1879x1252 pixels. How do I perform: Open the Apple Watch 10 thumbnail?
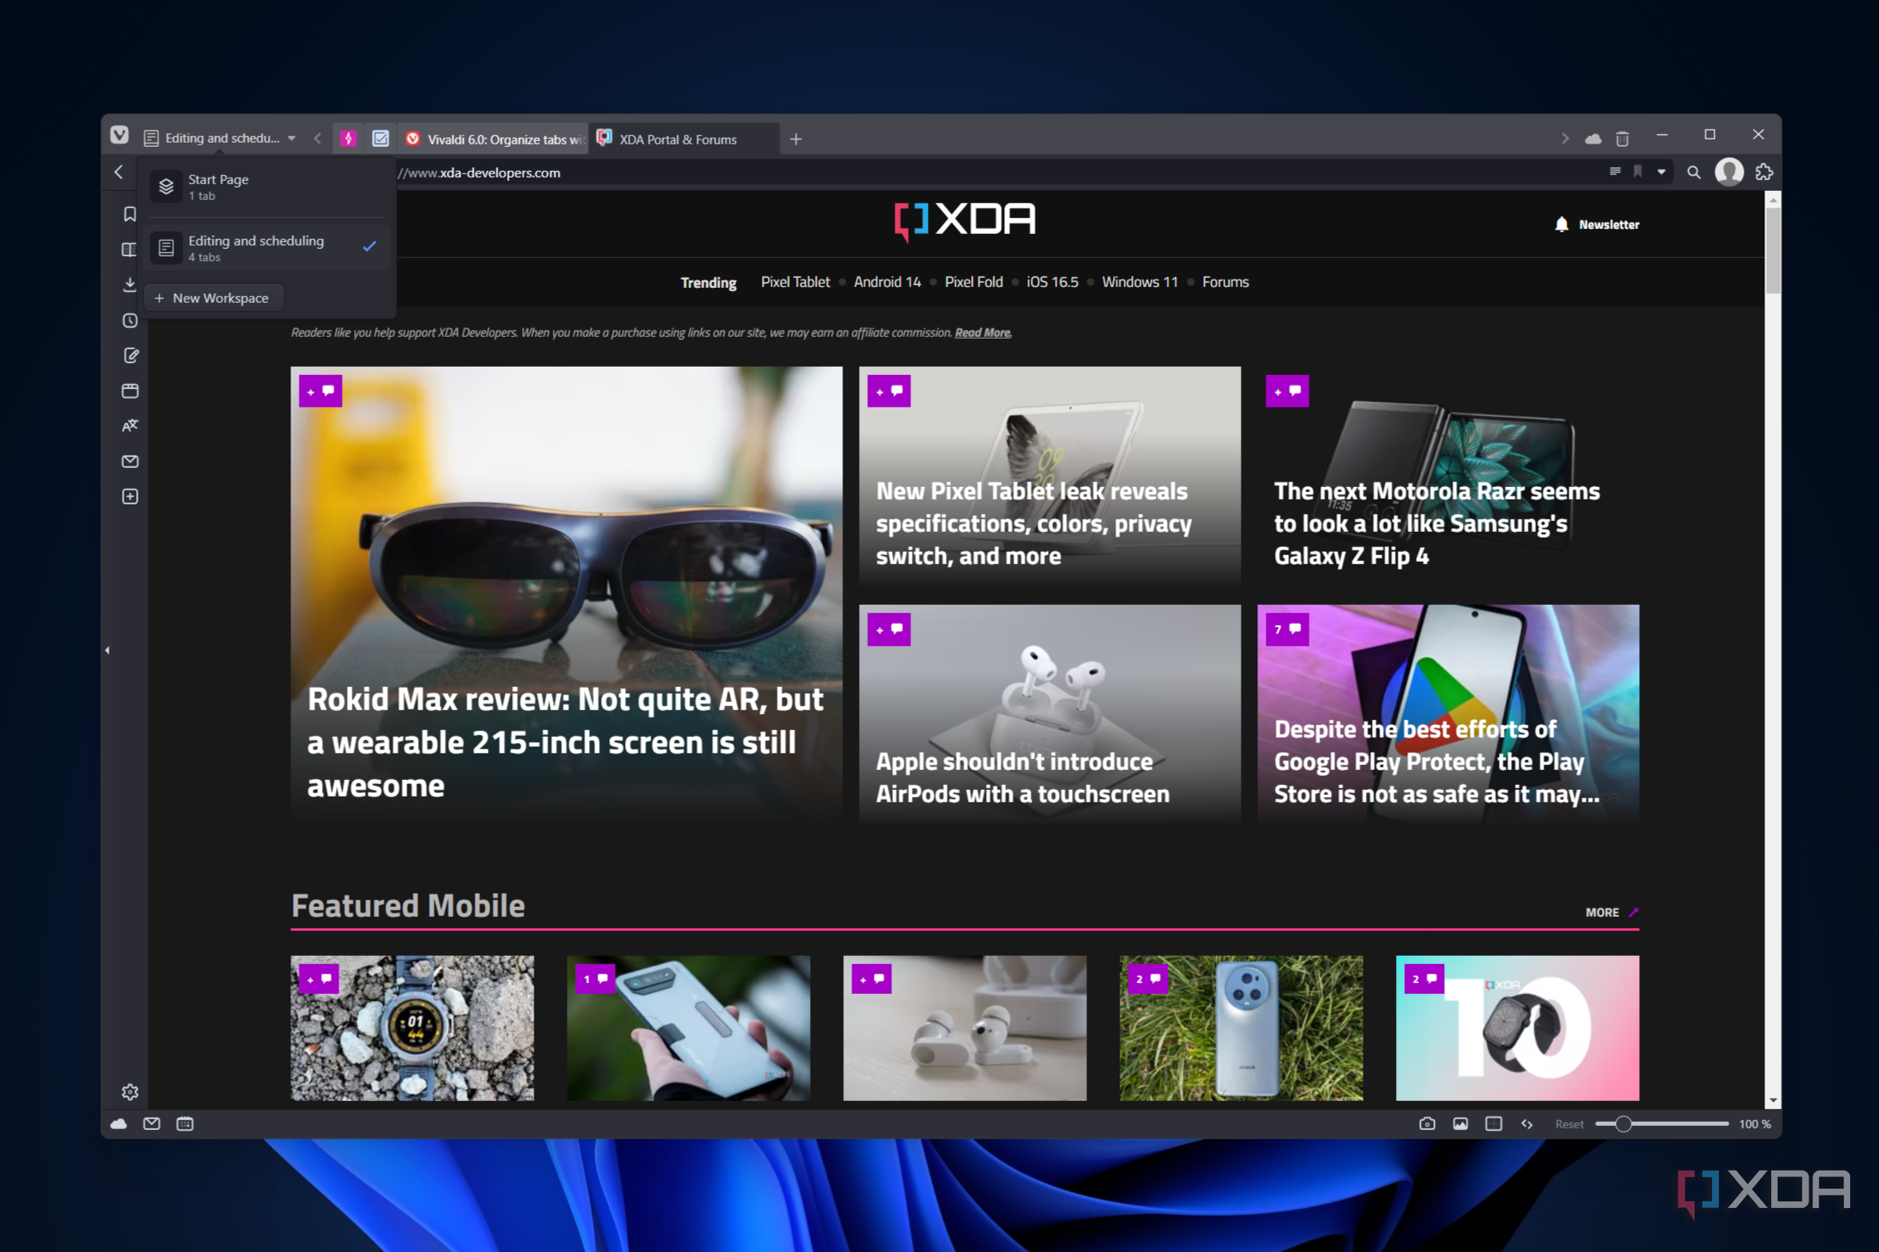tap(1517, 1028)
